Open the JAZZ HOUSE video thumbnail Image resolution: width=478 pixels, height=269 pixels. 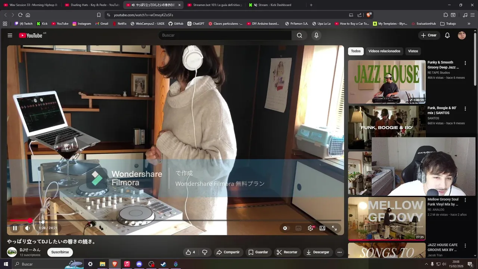[x=387, y=82]
